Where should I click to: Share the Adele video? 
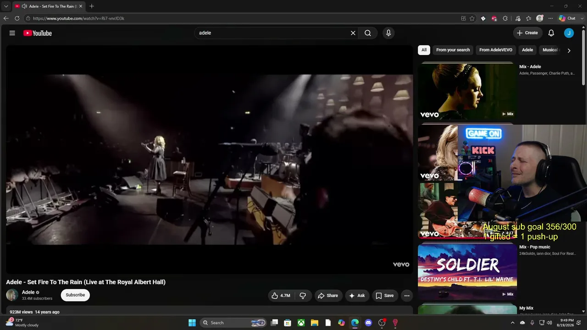(328, 296)
